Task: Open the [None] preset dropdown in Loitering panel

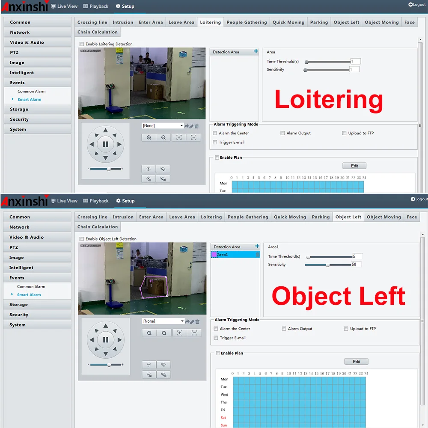Action: (x=163, y=126)
